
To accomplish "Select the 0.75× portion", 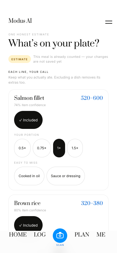I will tap(42, 148).
